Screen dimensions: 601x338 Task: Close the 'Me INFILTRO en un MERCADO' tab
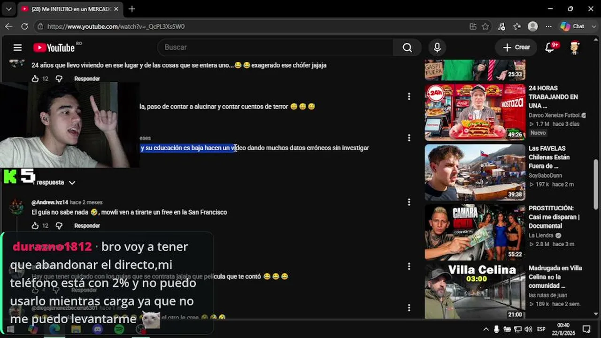pos(116,9)
